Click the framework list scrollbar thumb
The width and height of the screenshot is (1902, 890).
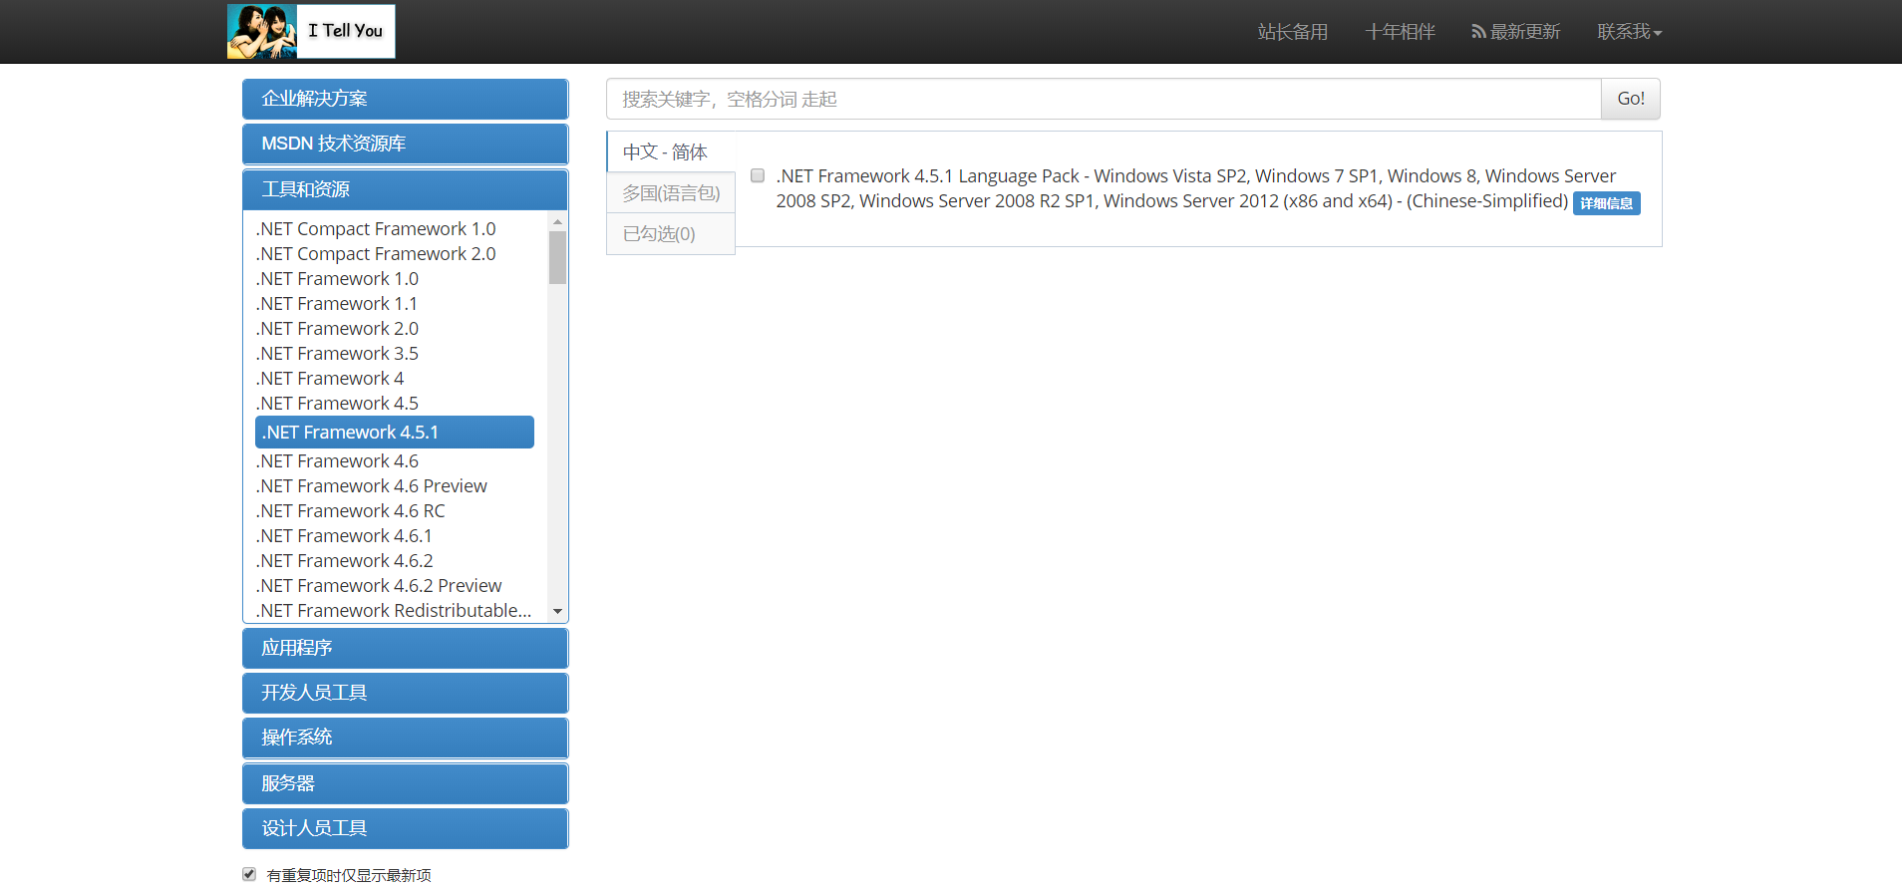click(x=557, y=257)
